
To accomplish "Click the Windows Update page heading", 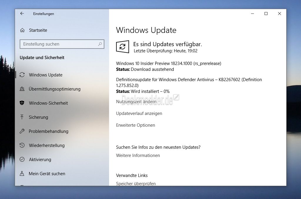I will [x=146, y=30].
